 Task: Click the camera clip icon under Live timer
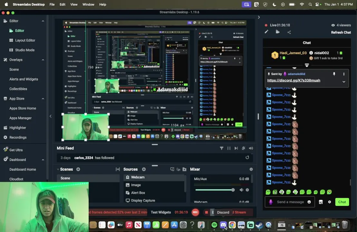(277, 32)
